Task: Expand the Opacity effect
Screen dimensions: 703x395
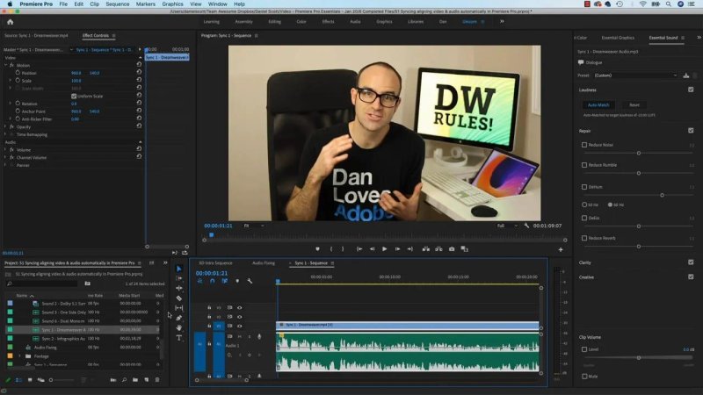Action: [5, 126]
